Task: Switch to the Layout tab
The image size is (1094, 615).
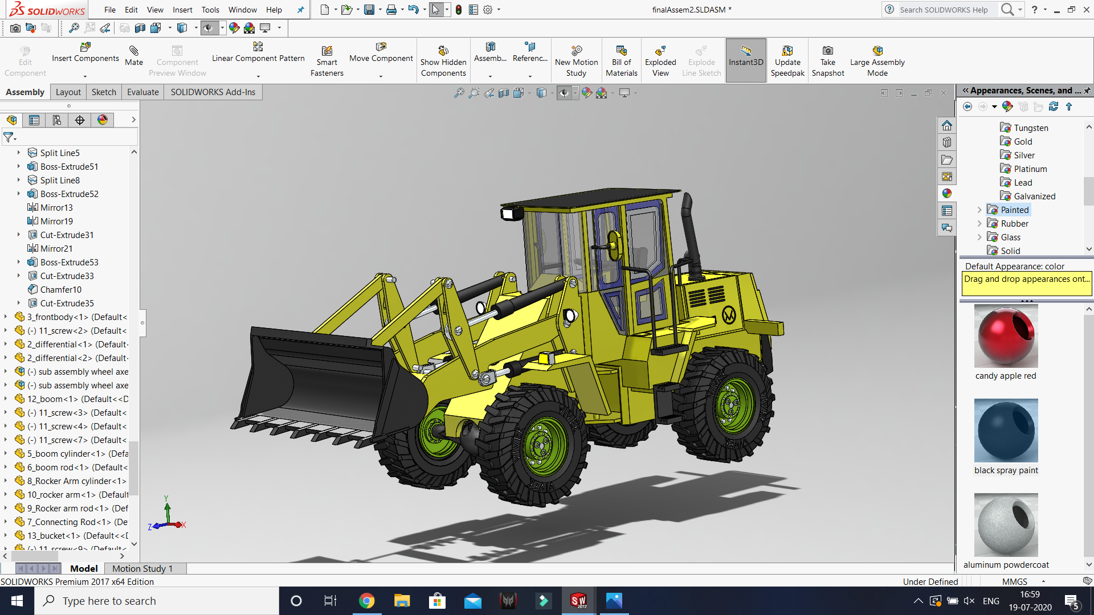Action: tap(68, 92)
